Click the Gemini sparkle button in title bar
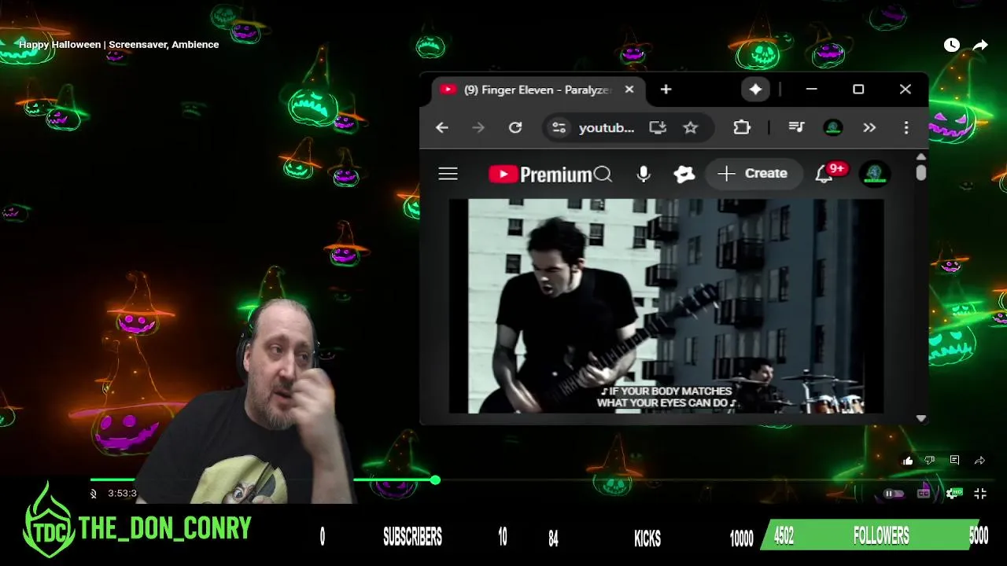The width and height of the screenshot is (1007, 566). pyautogui.click(x=755, y=90)
